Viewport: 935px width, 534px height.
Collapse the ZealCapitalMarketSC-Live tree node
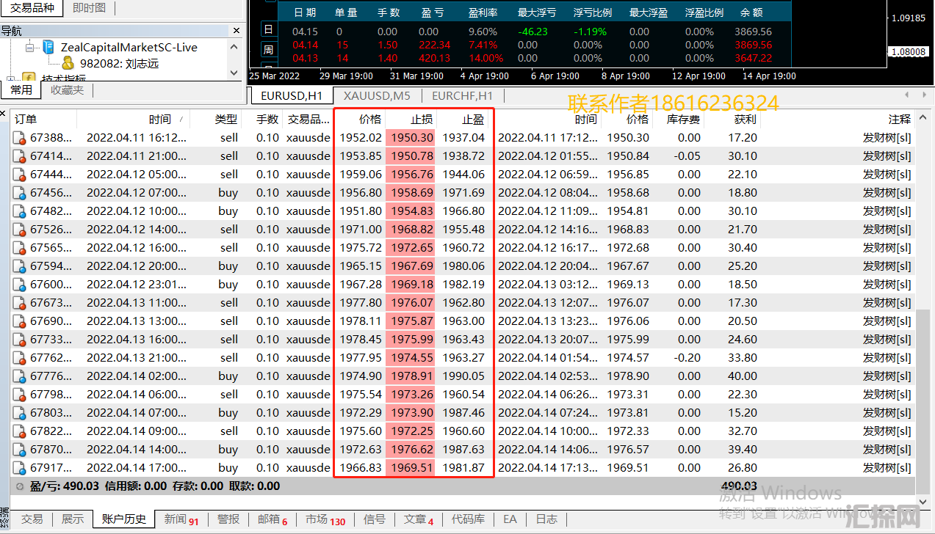[x=30, y=47]
